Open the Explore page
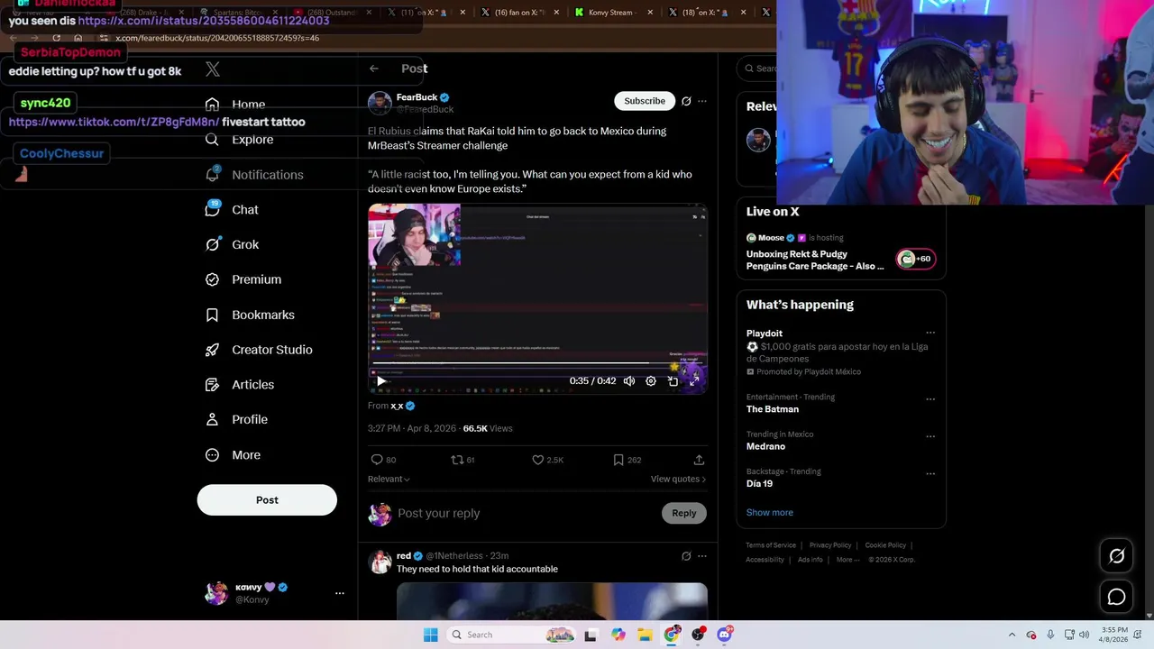Image resolution: width=1154 pixels, height=649 pixels. coord(239,140)
